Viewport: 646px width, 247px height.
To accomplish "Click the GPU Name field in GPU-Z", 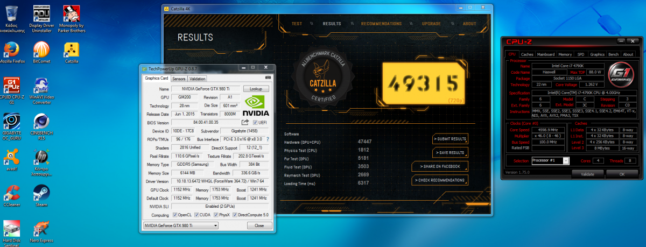I will 206,89.
